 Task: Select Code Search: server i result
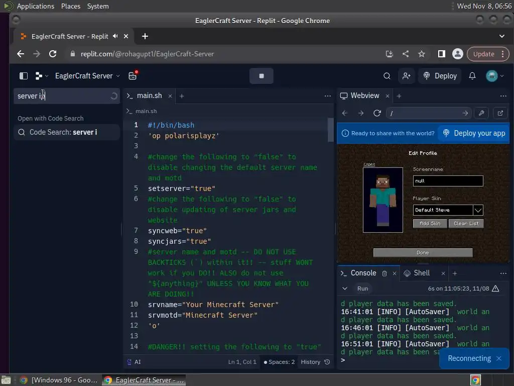point(67,132)
